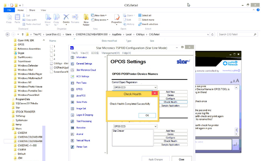
Task: Click Explorer Up one level arrow
Action: [22, 34]
